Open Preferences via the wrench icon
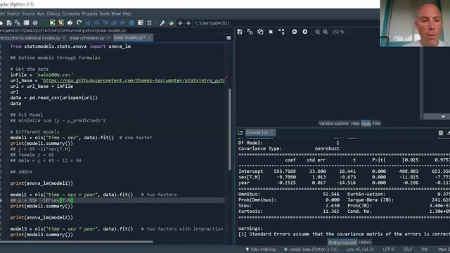The width and height of the screenshot is (450, 253). tap(162, 23)
